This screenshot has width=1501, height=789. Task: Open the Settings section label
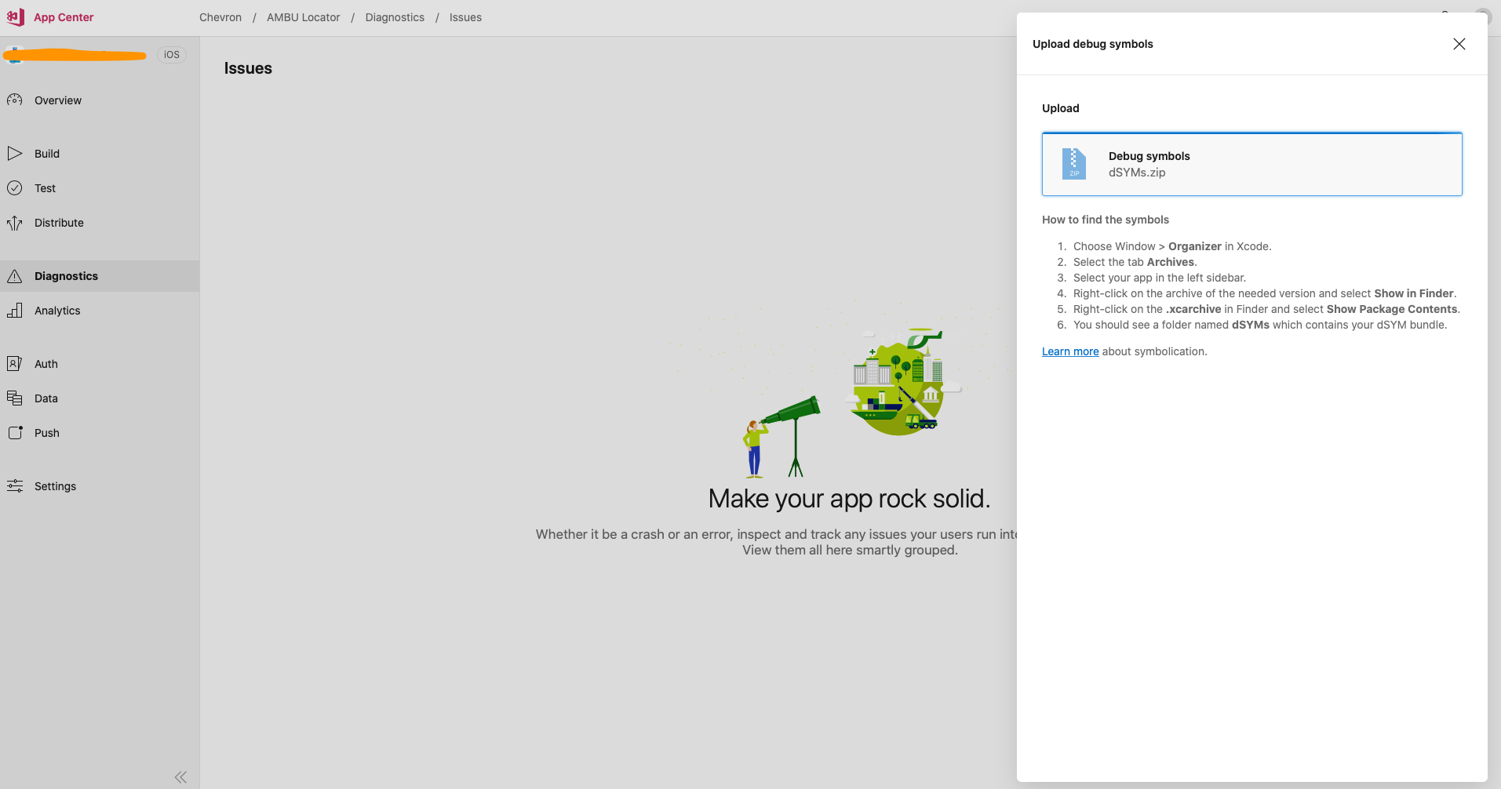pyautogui.click(x=56, y=486)
